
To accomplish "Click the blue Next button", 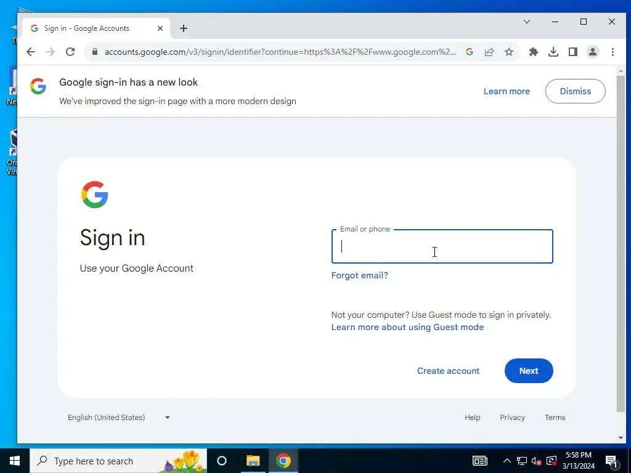I will (529, 371).
